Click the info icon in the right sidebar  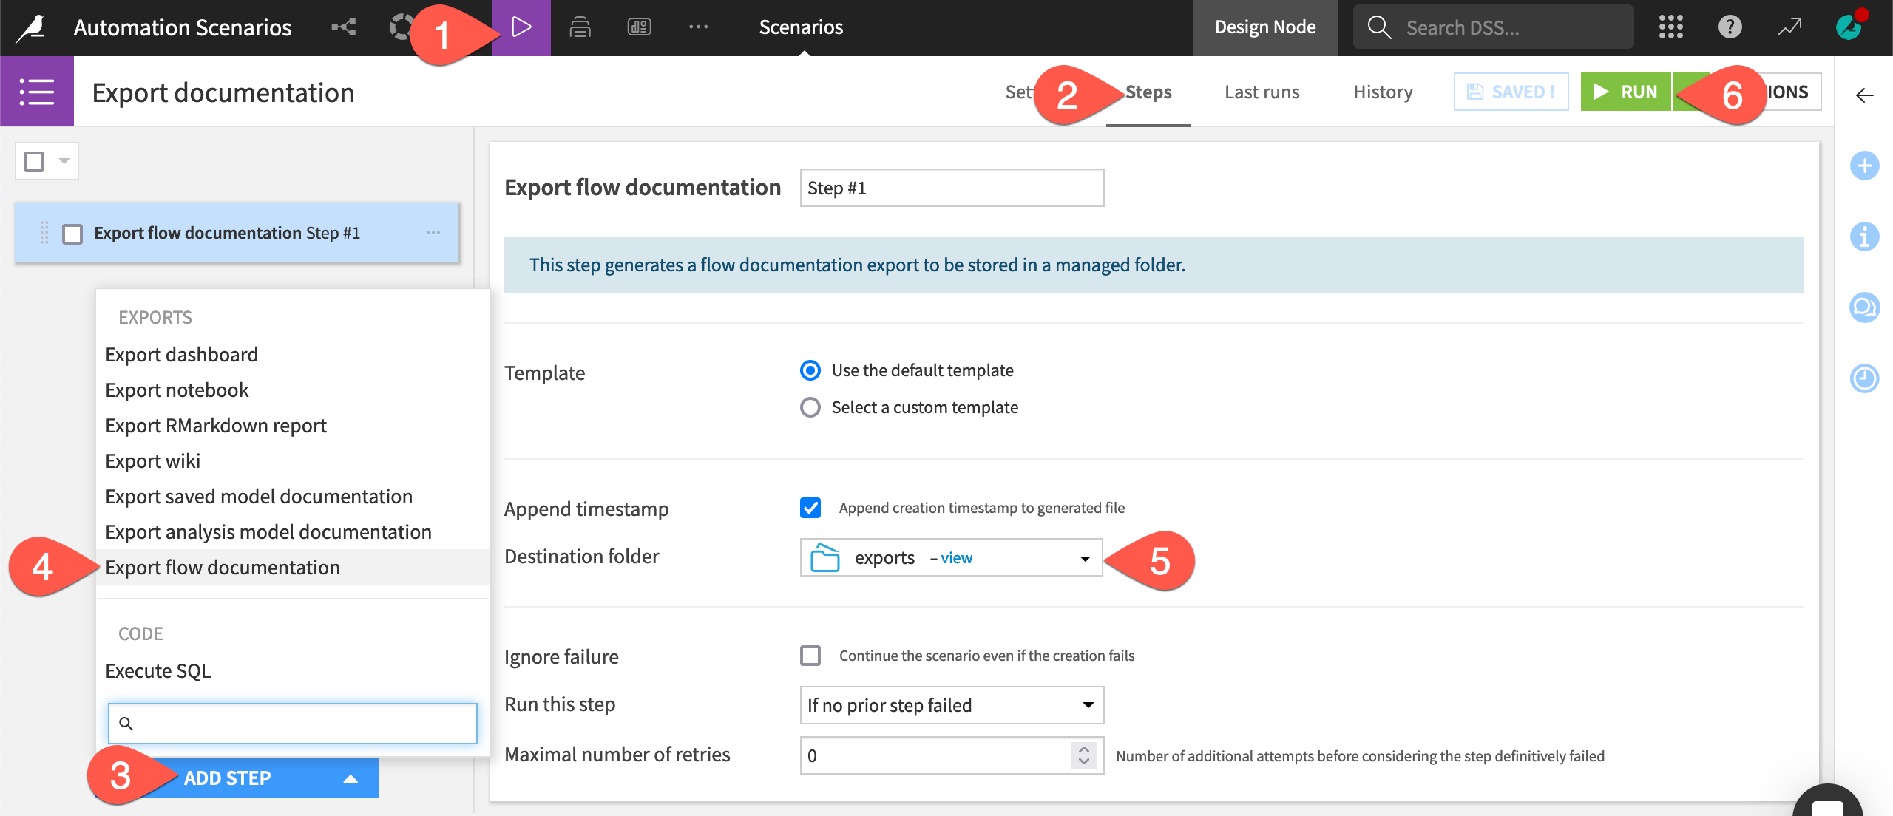point(1865,237)
